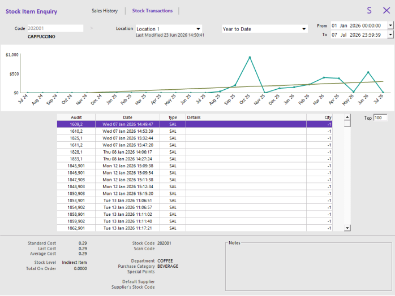Screen dimensions: 395x296
Task: Select transaction row 1847,903
Action: coord(195,180)
